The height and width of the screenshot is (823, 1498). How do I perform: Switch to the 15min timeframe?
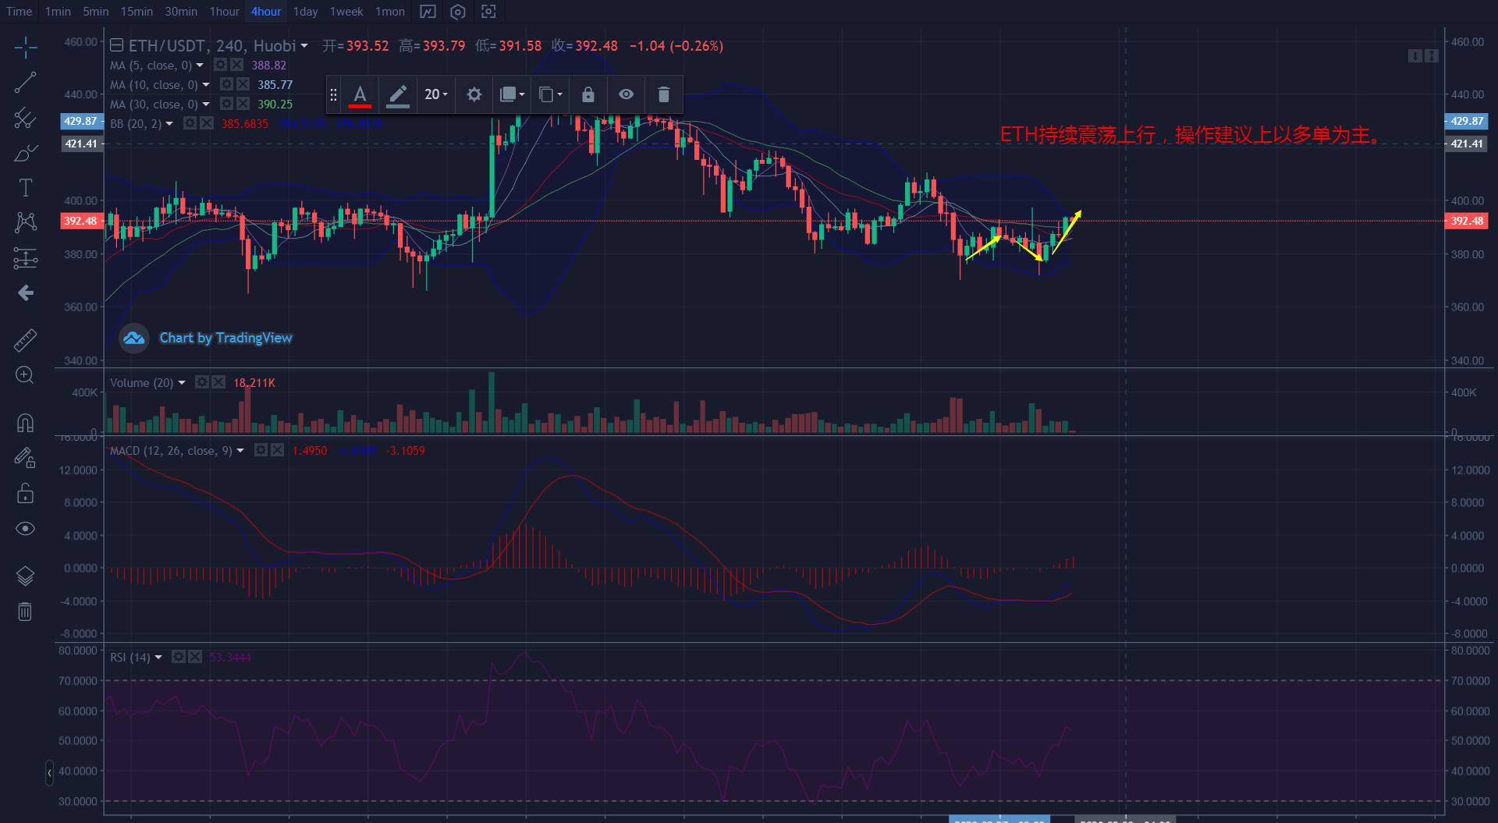click(137, 12)
